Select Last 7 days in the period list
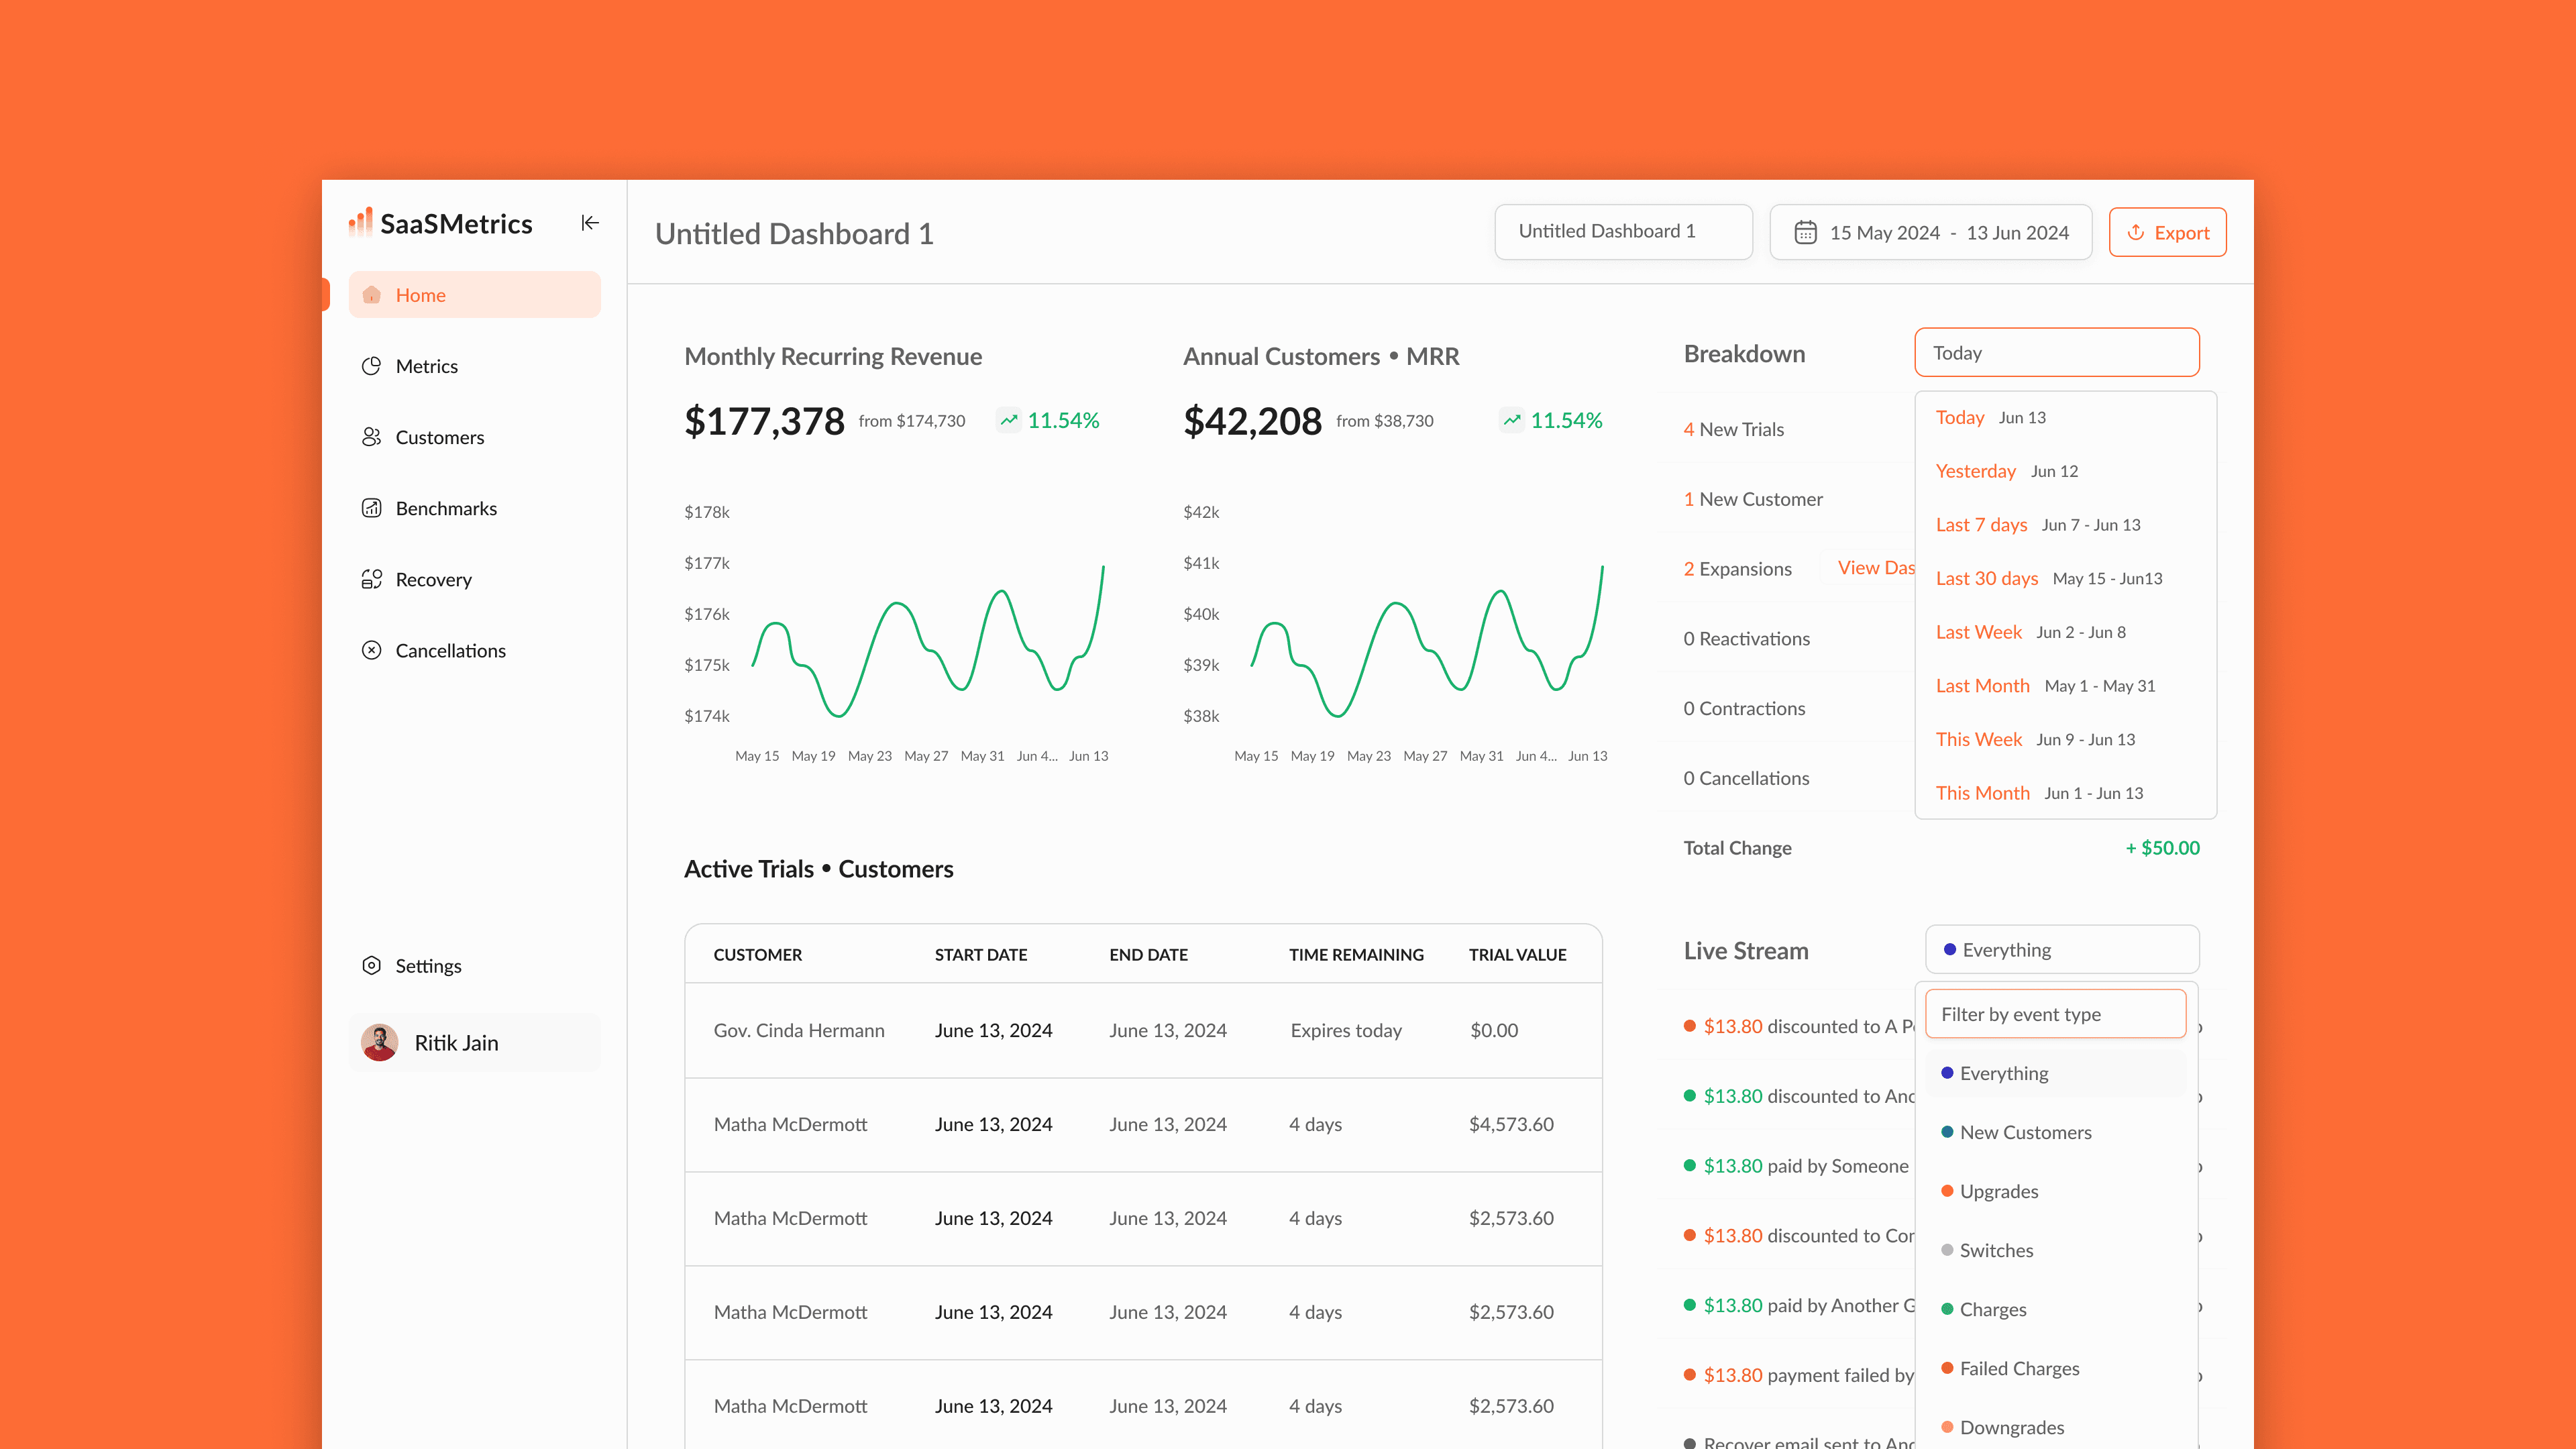 [x=1981, y=525]
